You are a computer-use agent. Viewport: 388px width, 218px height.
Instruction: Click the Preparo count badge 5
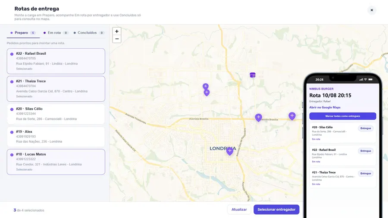(x=33, y=33)
